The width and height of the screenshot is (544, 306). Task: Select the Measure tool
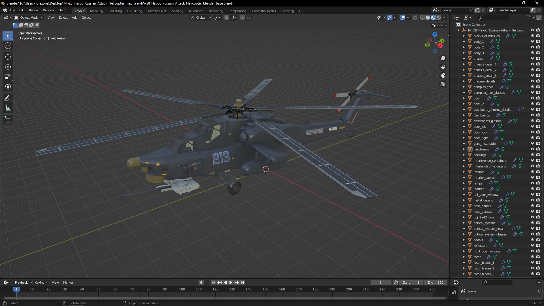coord(8,108)
